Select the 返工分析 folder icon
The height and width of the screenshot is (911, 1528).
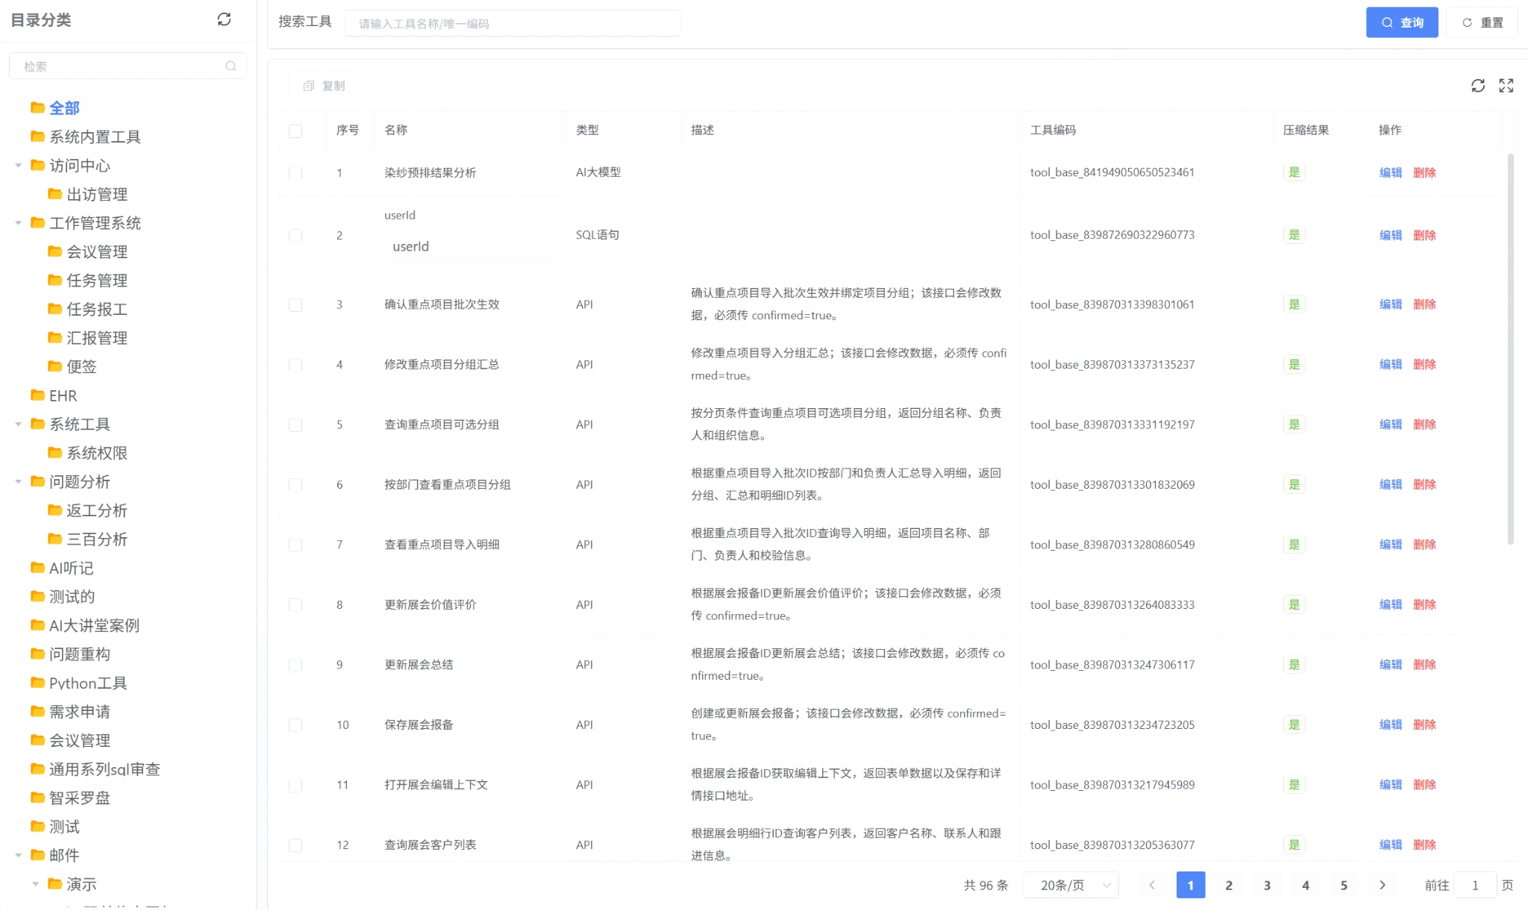point(54,510)
